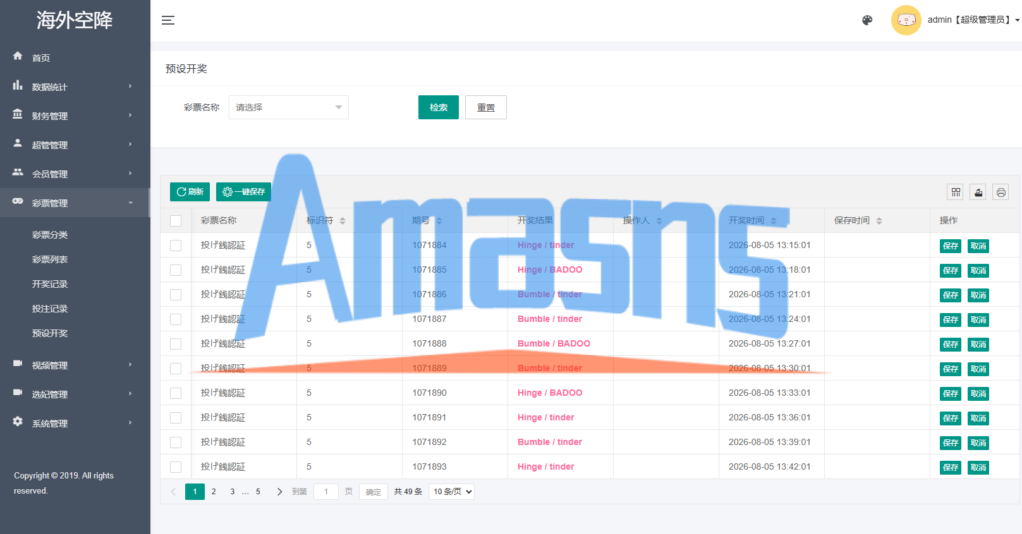This screenshot has width=1022, height=534.
Task: Click the admin avatar picture
Action: click(906, 20)
